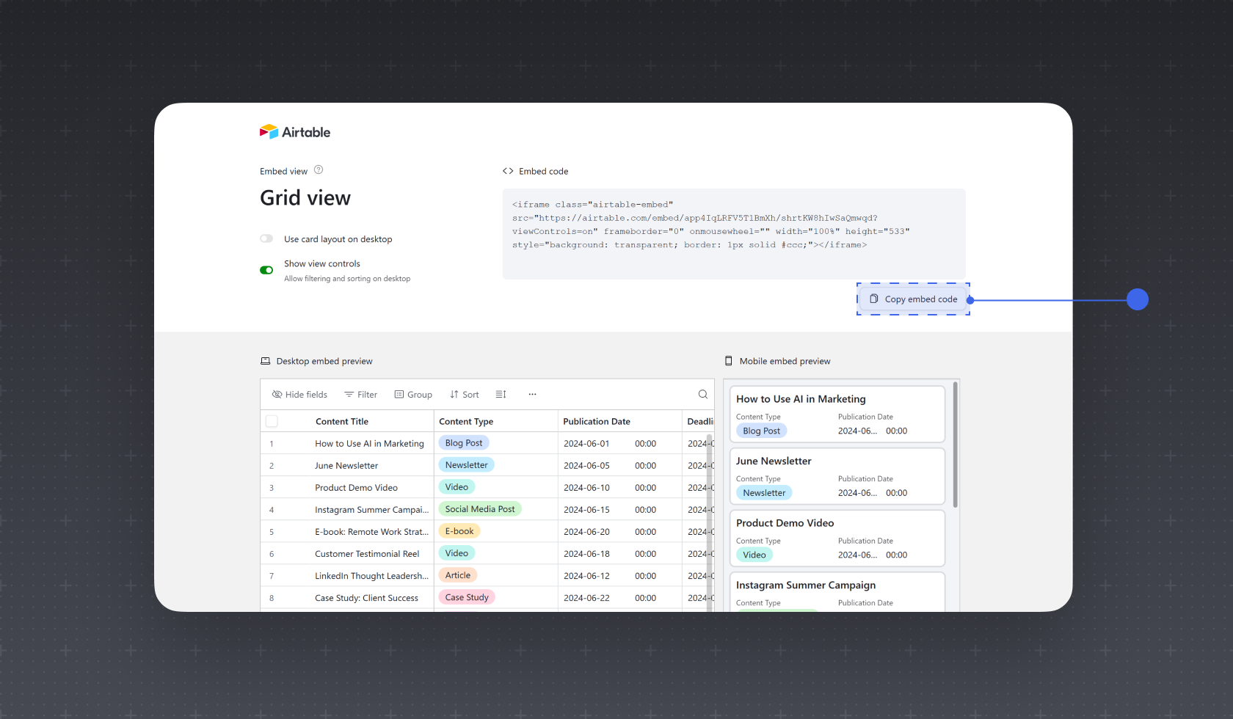This screenshot has height=719, width=1233.
Task: Enable Use card layout on desktop toggle
Action: pyautogui.click(x=266, y=238)
